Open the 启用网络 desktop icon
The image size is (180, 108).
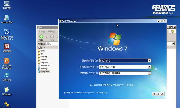pyautogui.click(x=7, y=77)
